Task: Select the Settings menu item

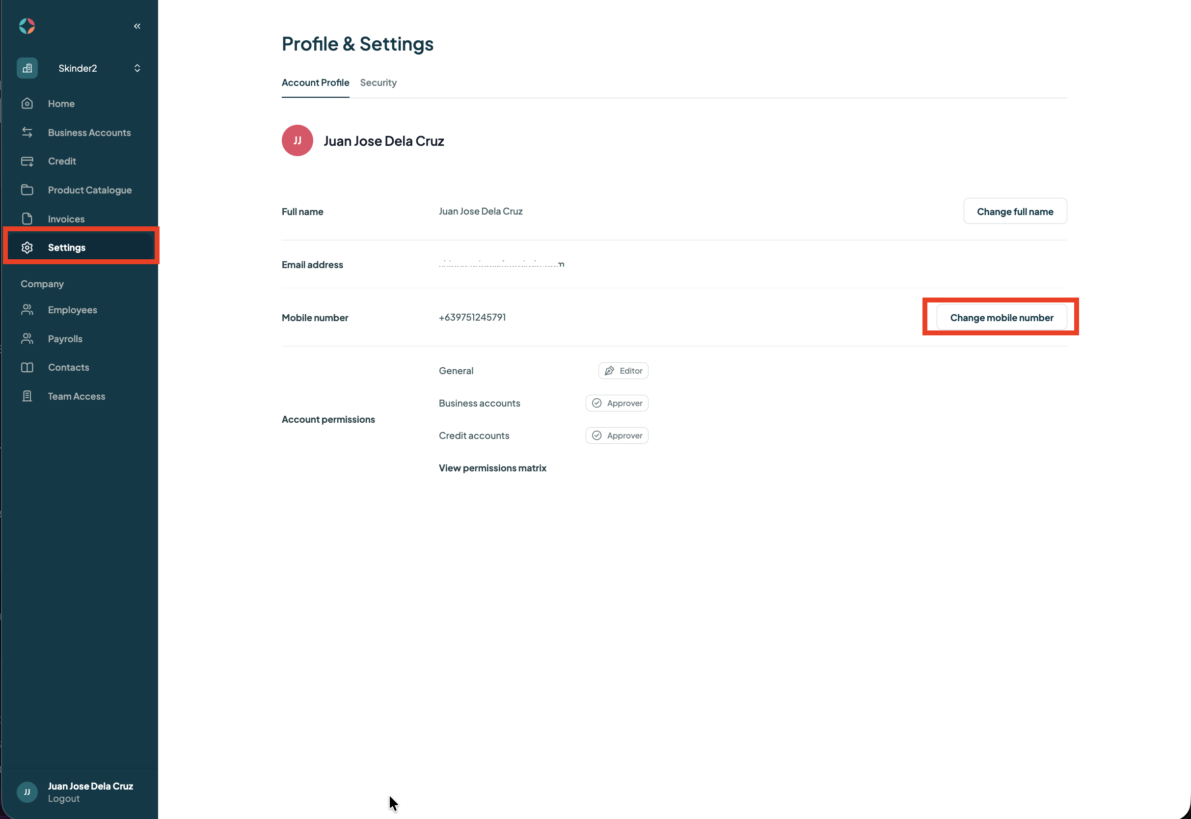Action: coord(80,247)
